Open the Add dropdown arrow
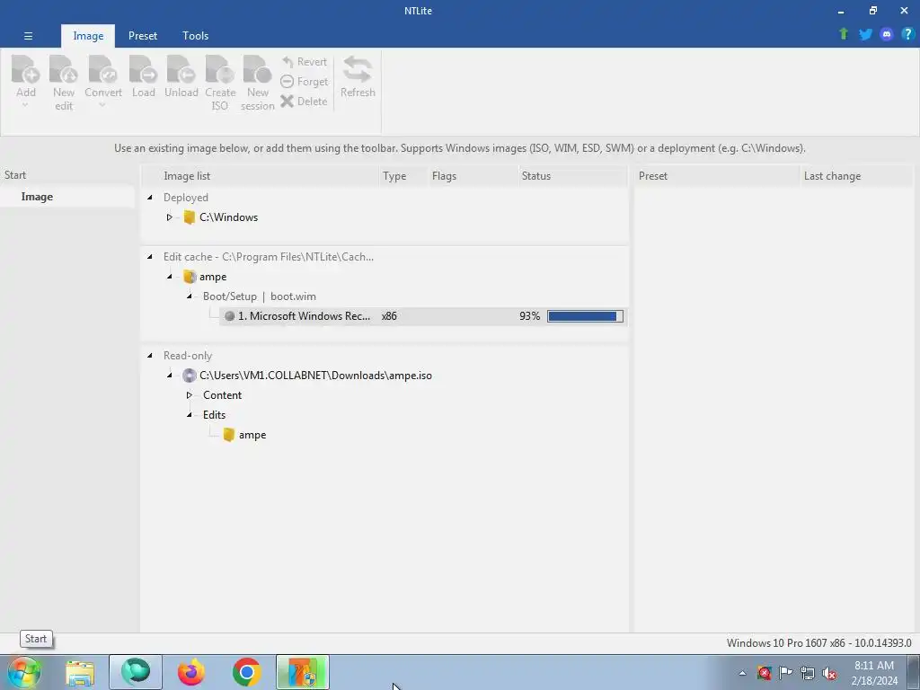Screen dimensions: 920x690 tap(25, 106)
